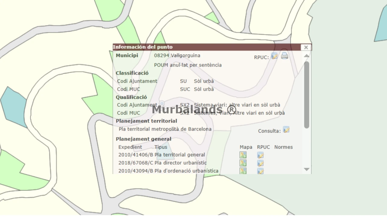Image resolution: width=387 pixels, height=217 pixels.
Task: Select the expedient 2010/41406/B row
Action: point(135,155)
